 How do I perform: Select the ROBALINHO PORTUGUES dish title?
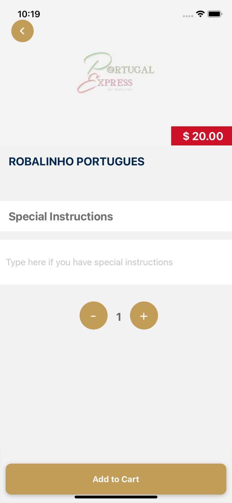point(76,161)
